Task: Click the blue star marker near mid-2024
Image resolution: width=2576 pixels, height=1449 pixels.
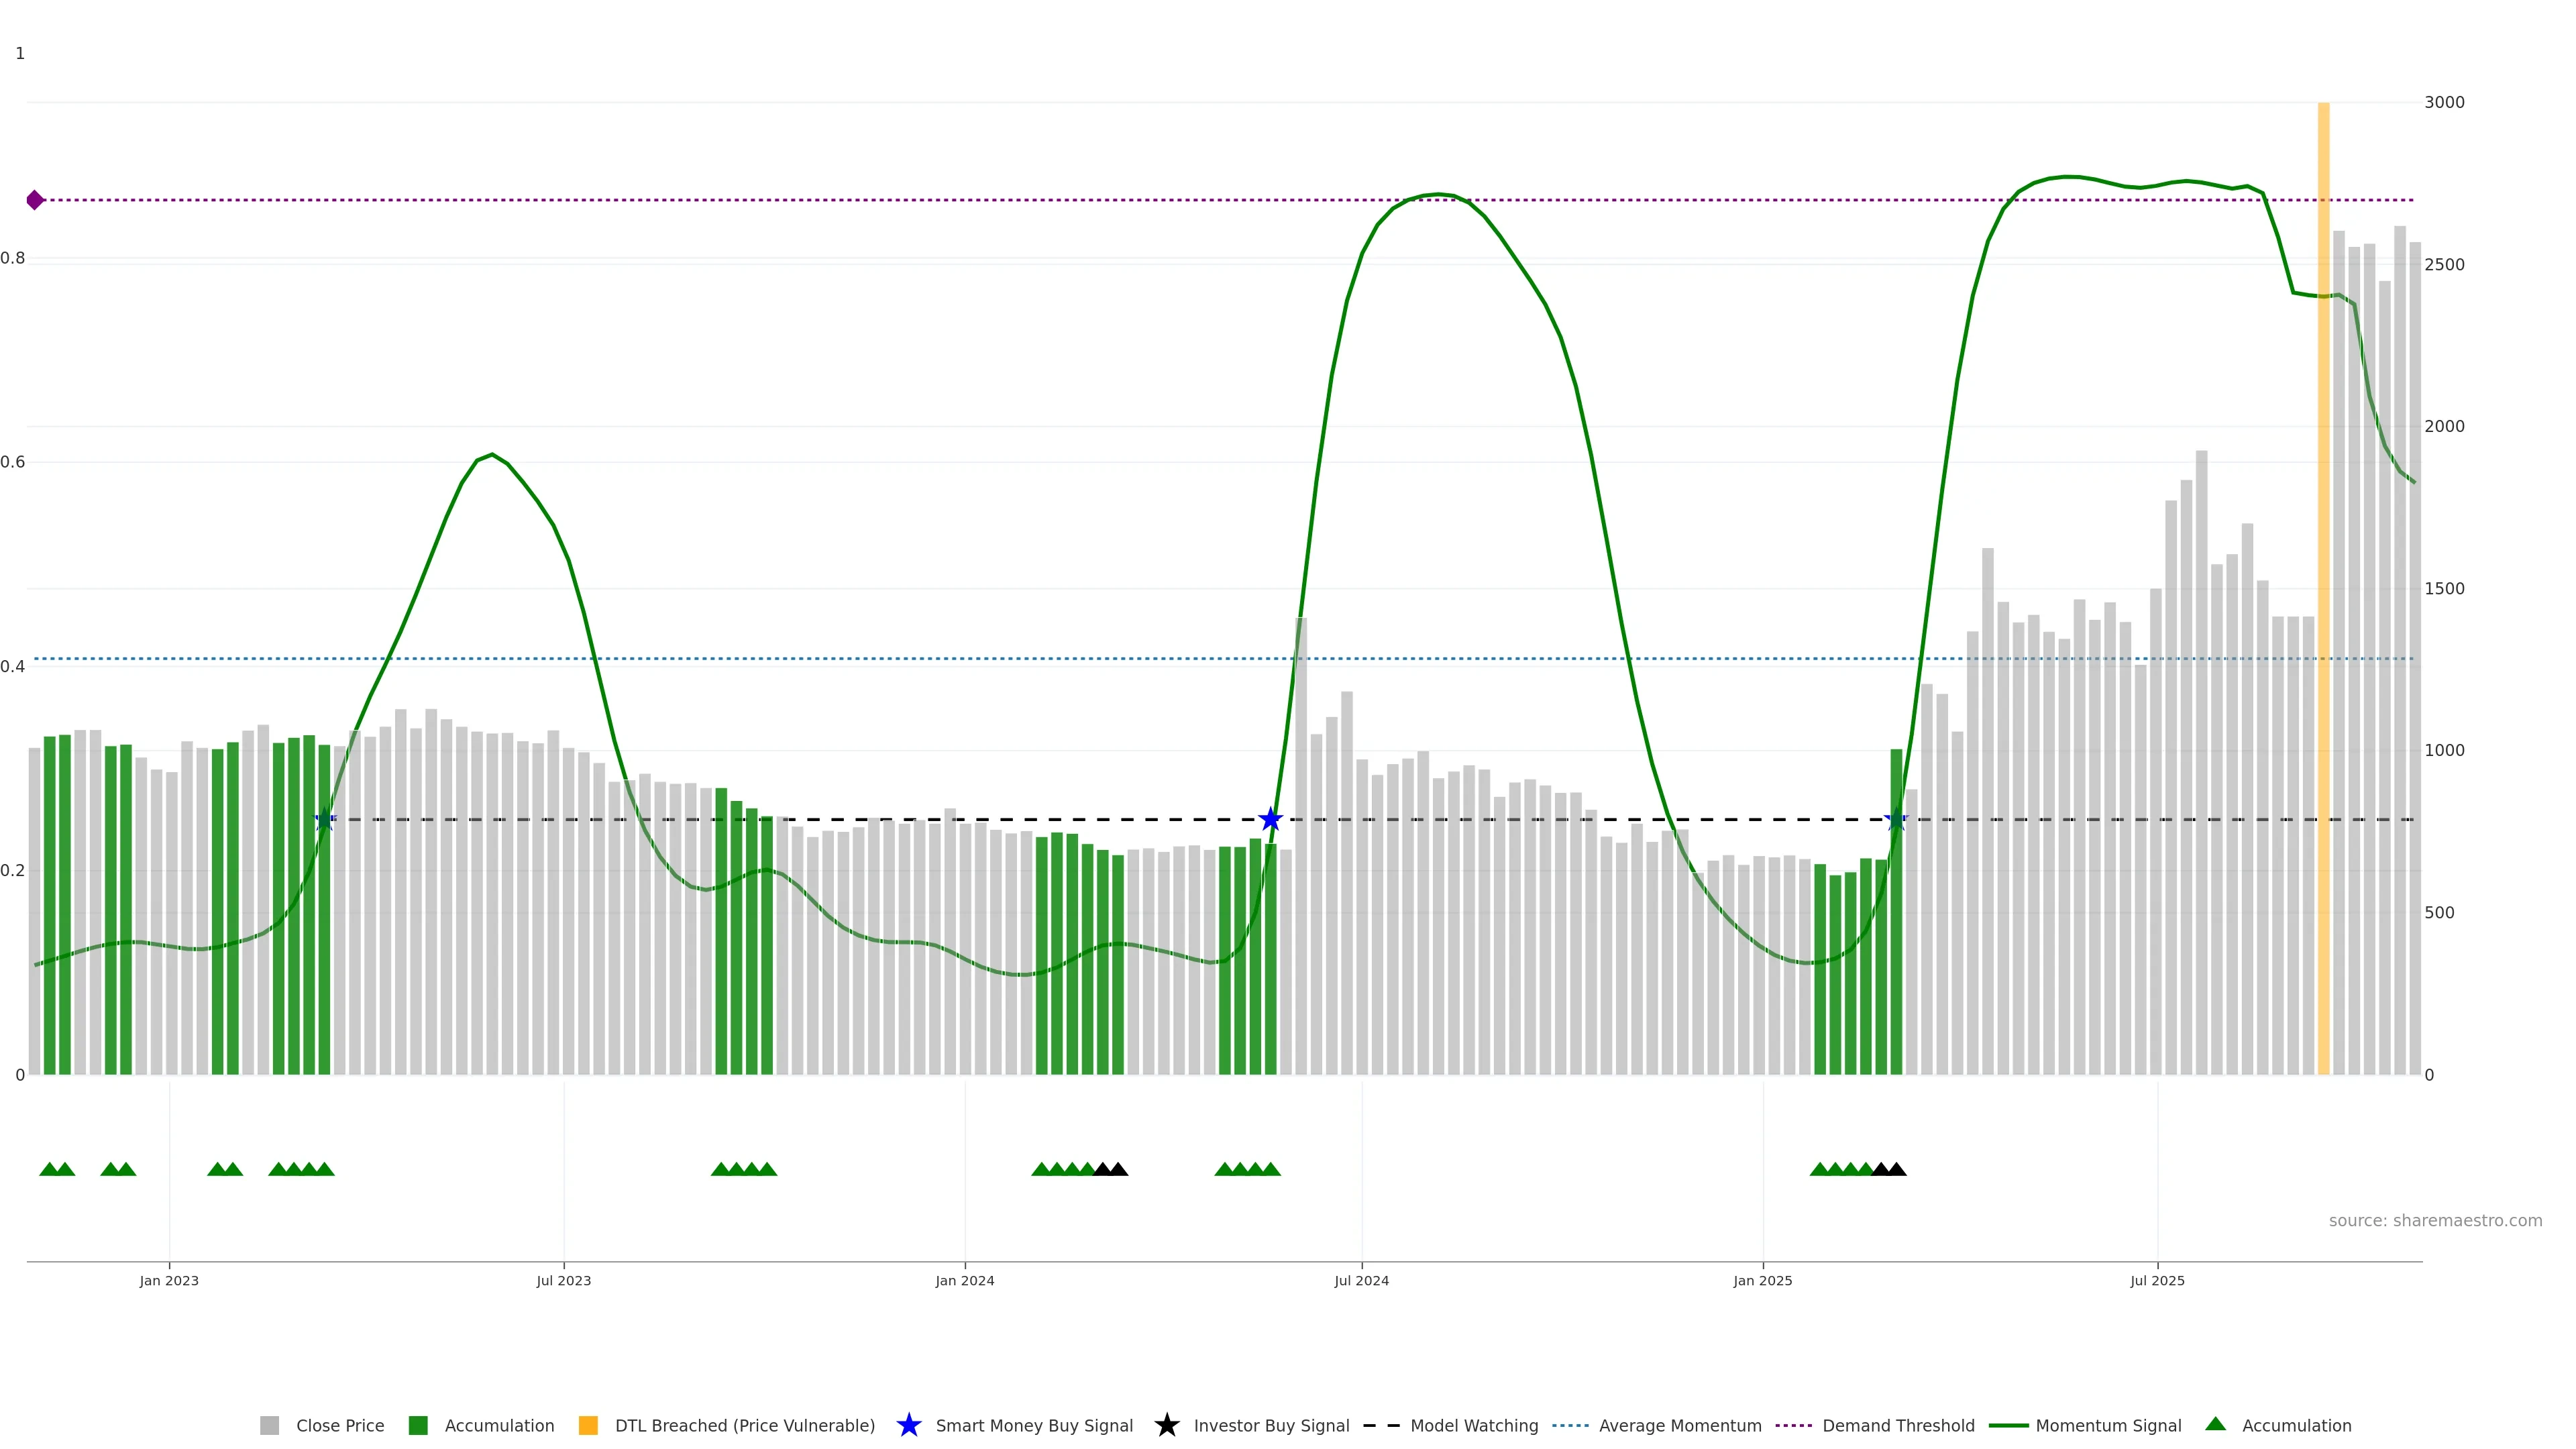Action: pos(1270,820)
